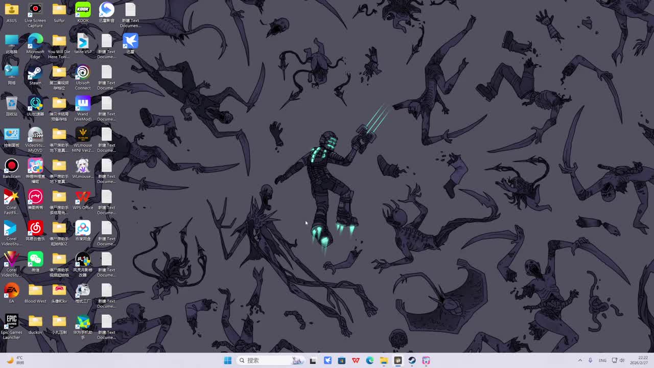Click the microphone tray icon

pyautogui.click(x=590, y=360)
